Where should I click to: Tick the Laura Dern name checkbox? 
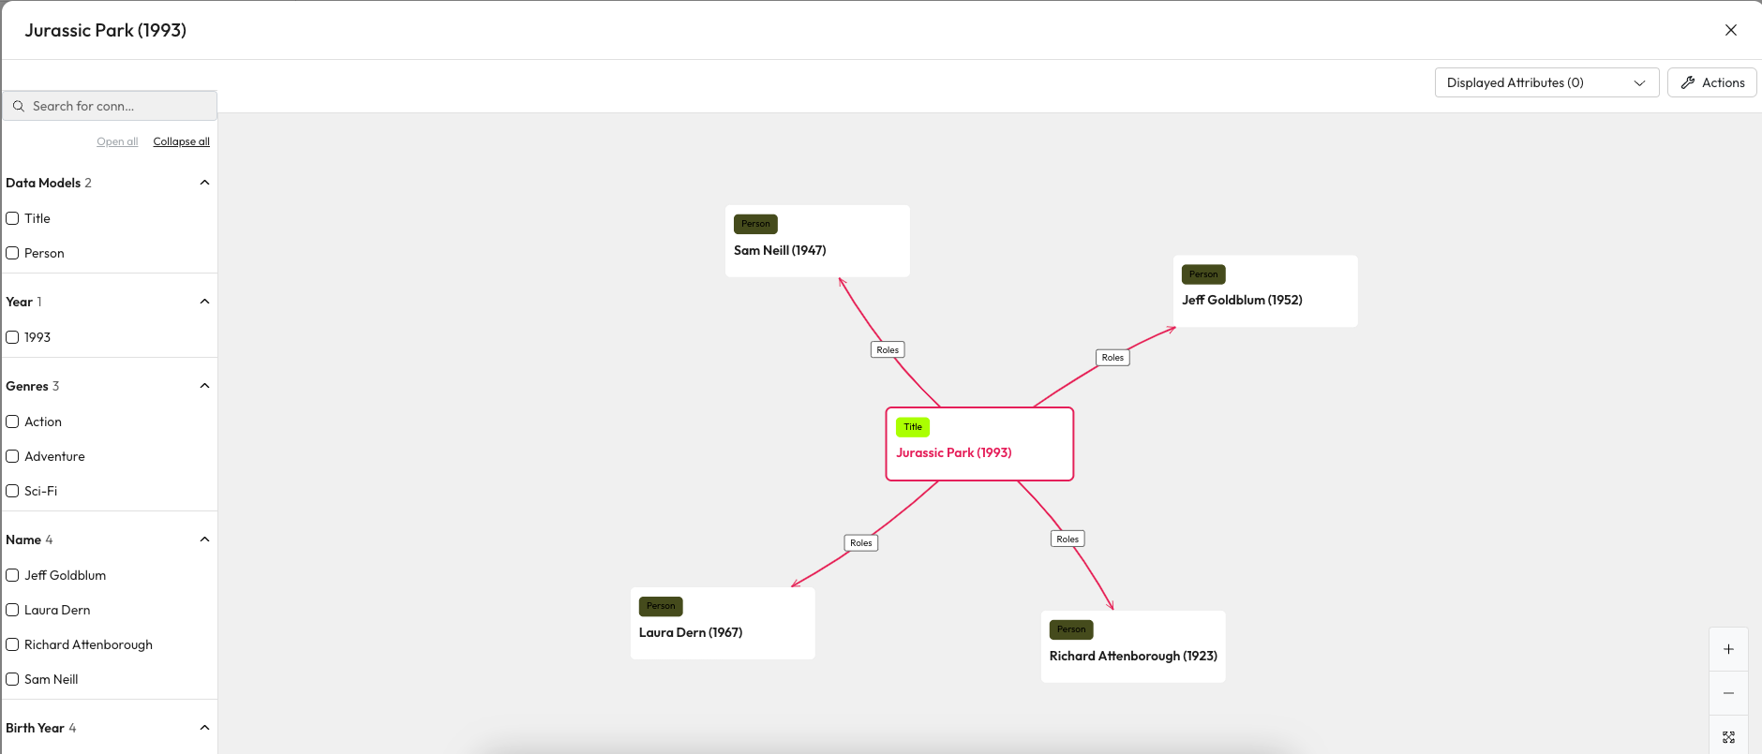(13, 610)
